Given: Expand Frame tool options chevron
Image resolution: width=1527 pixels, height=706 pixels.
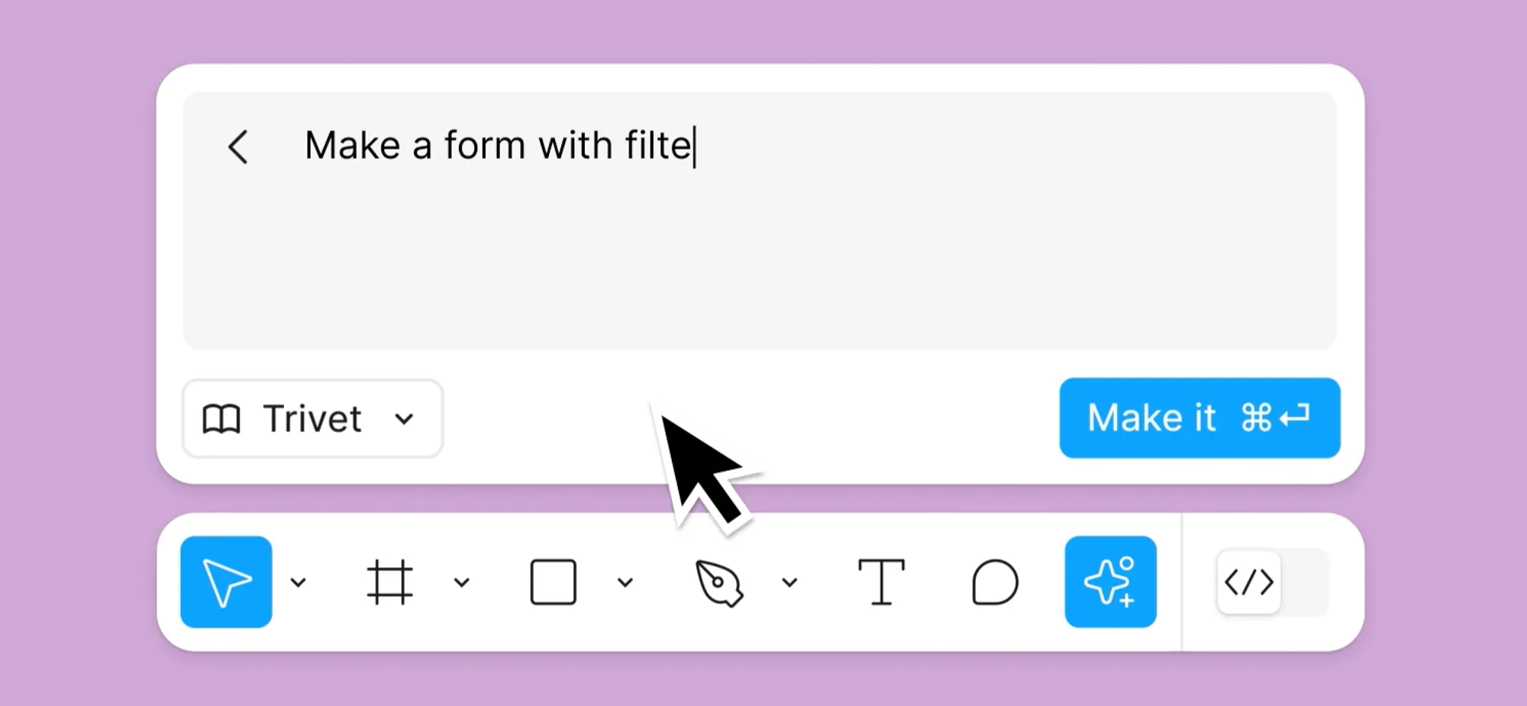Looking at the screenshot, I should point(462,582).
